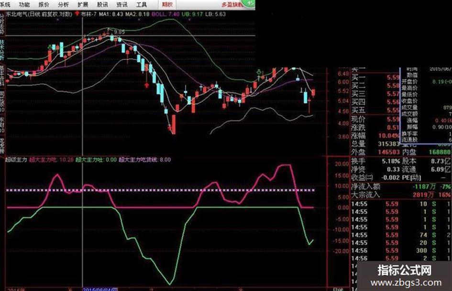Click the UB: 9.17 value

(x=192, y=14)
